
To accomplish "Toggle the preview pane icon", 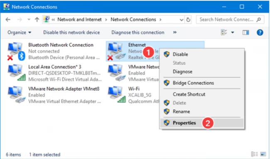I will 245,32.
